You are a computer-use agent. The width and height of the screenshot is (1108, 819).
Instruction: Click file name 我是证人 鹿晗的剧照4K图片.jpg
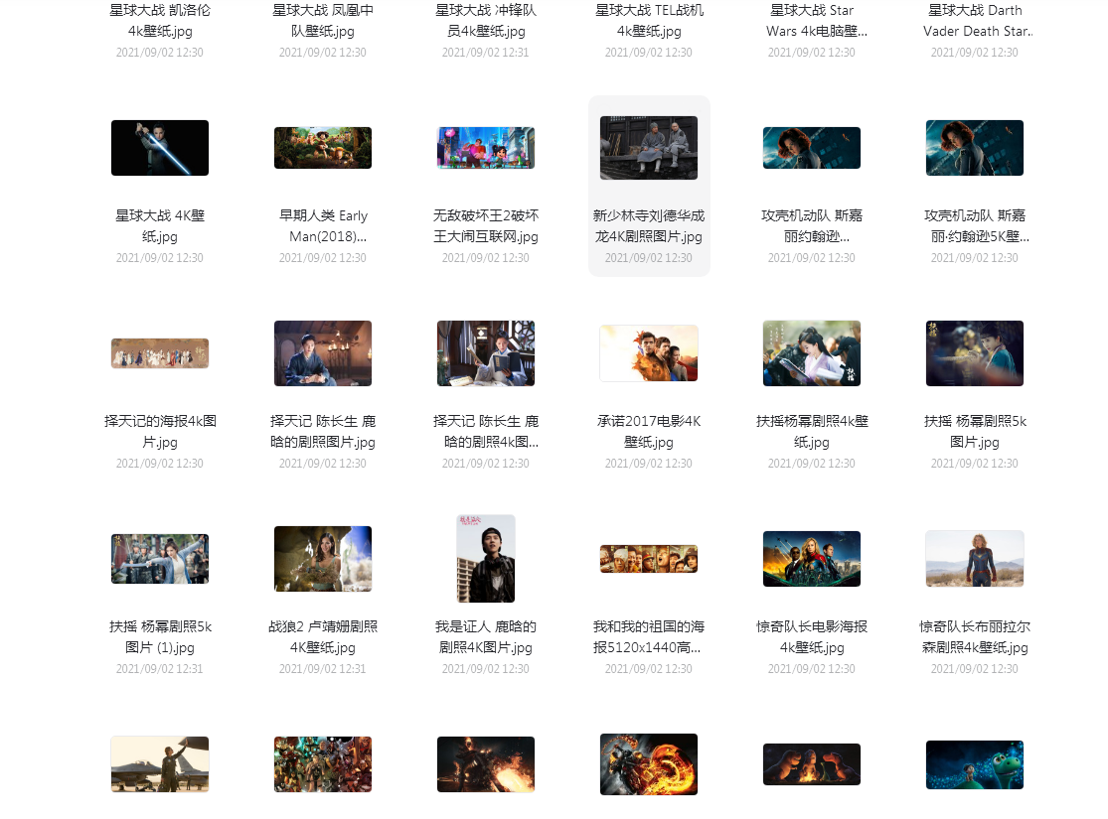point(486,637)
